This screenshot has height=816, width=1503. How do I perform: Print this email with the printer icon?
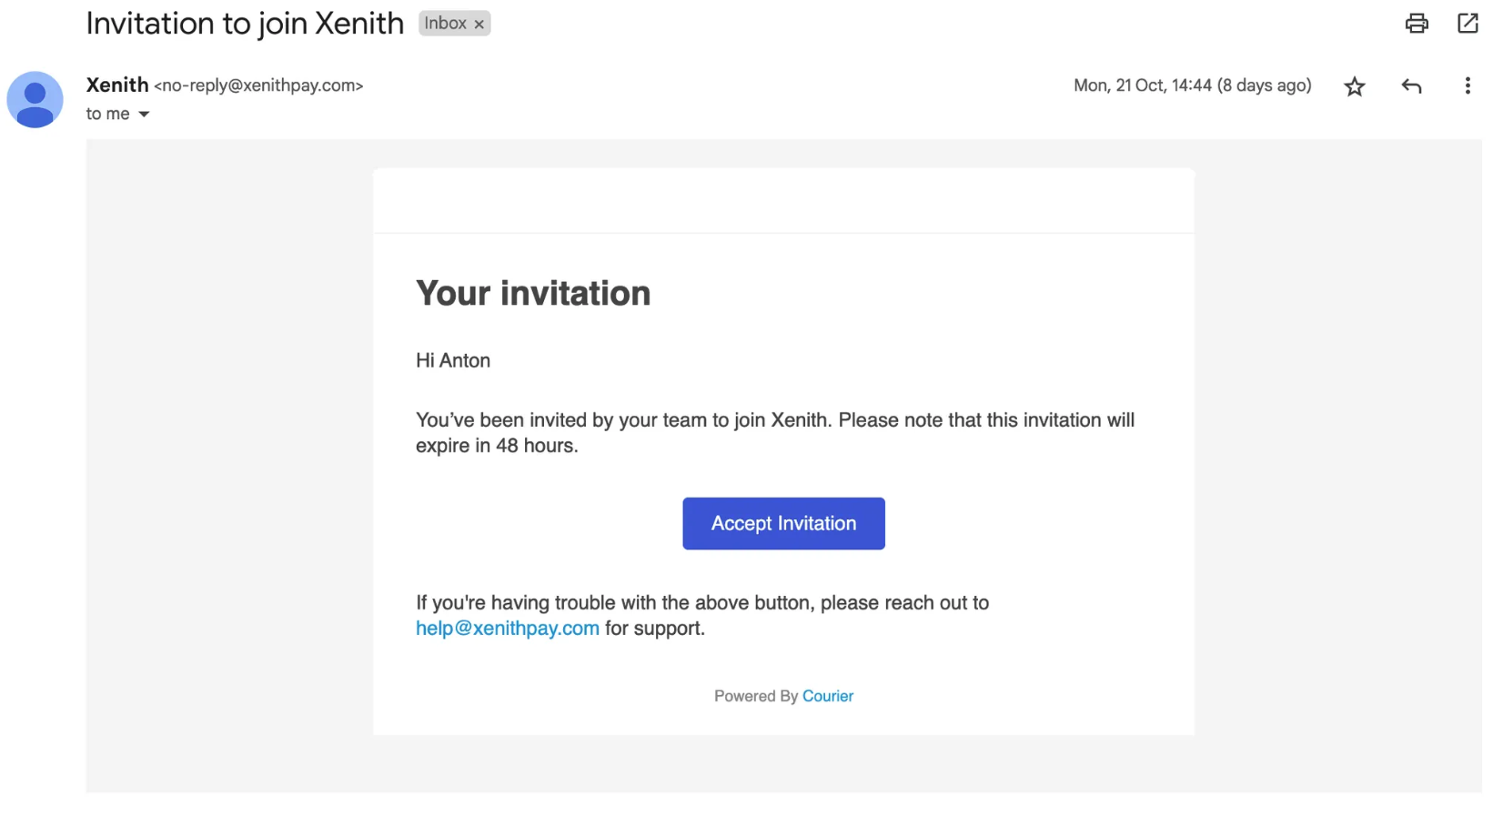1416,24
